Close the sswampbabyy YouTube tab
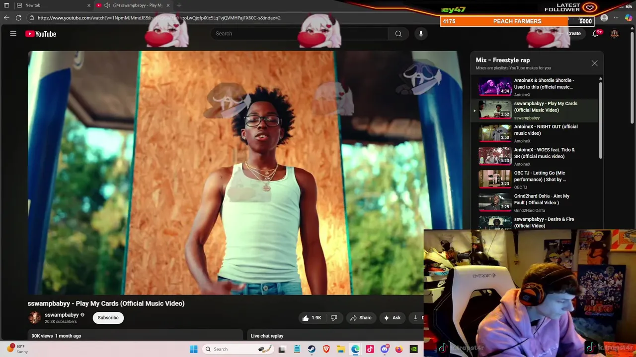Image resolution: width=636 pixels, height=357 pixels. click(x=168, y=5)
